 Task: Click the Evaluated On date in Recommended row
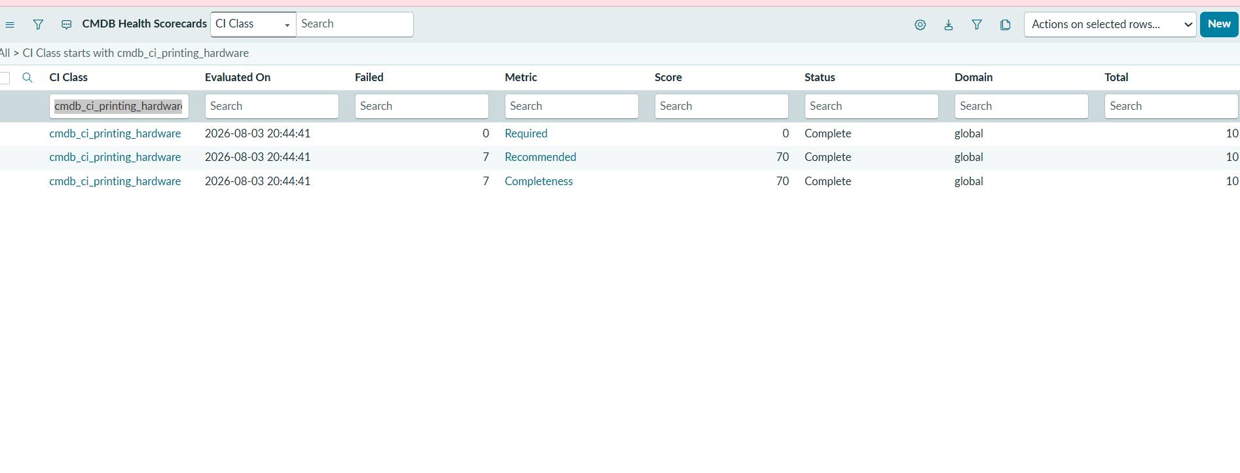click(257, 157)
